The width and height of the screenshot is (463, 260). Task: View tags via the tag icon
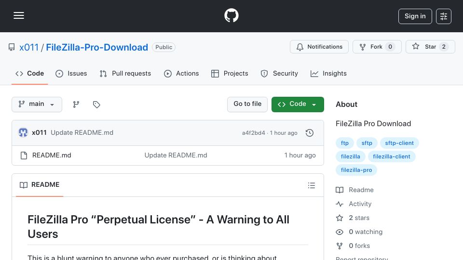96,104
